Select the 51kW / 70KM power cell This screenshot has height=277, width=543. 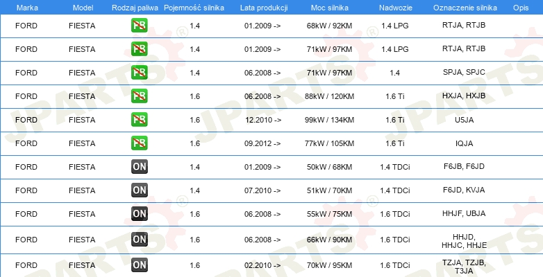pyautogui.click(x=329, y=190)
